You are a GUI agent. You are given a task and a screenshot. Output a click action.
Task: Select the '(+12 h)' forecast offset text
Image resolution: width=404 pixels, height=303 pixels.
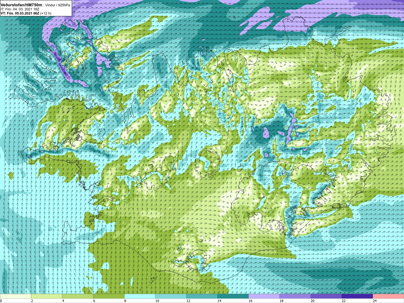pos(46,13)
